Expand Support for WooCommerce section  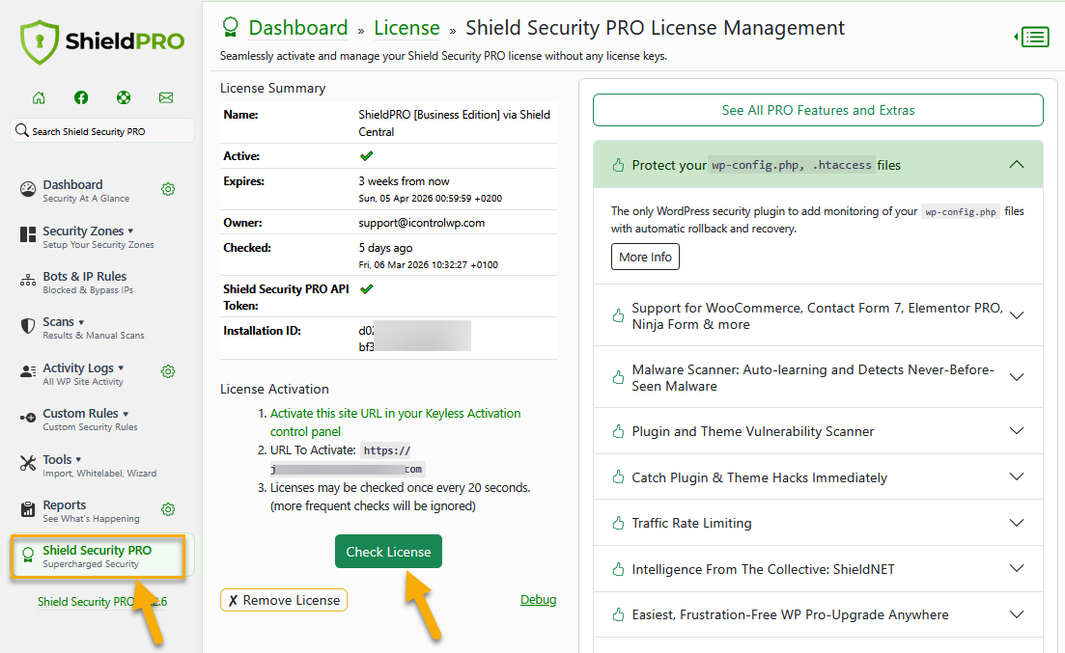point(818,315)
